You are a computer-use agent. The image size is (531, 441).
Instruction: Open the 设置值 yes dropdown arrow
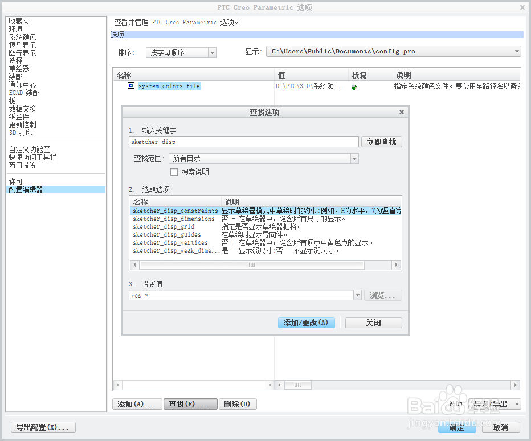click(358, 295)
